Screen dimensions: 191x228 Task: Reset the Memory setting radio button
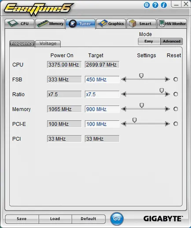tap(176, 109)
